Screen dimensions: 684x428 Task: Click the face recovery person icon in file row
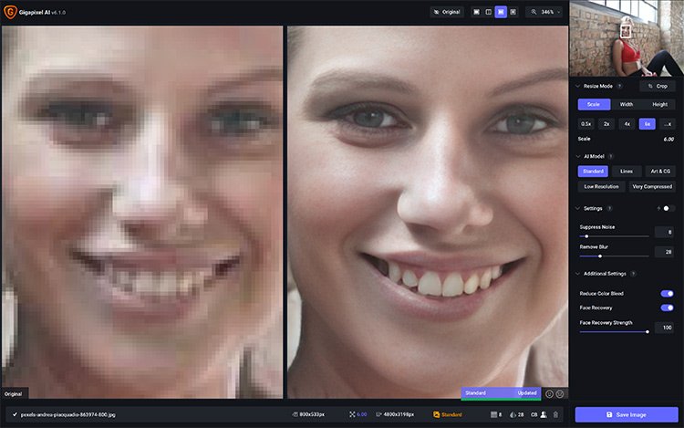[544, 414]
